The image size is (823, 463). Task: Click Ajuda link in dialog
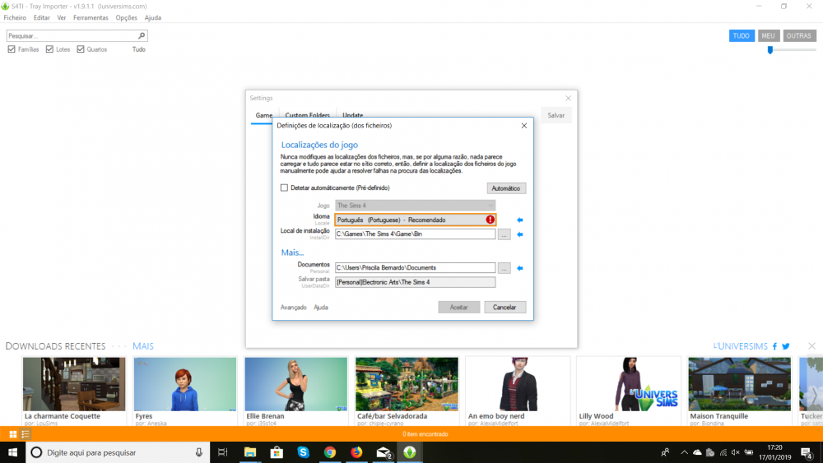click(321, 308)
